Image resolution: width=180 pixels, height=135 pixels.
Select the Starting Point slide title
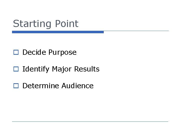(46, 24)
